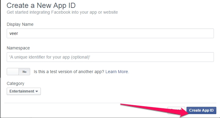Click the Create App ID button
Image resolution: width=220 pixels, height=118 pixels.
pyautogui.click(x=201, y=110)
